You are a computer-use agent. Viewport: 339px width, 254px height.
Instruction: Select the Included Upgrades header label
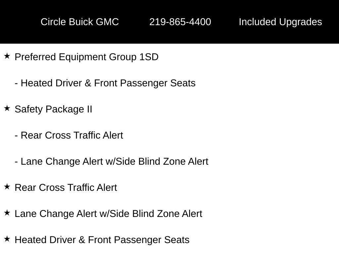280,22
